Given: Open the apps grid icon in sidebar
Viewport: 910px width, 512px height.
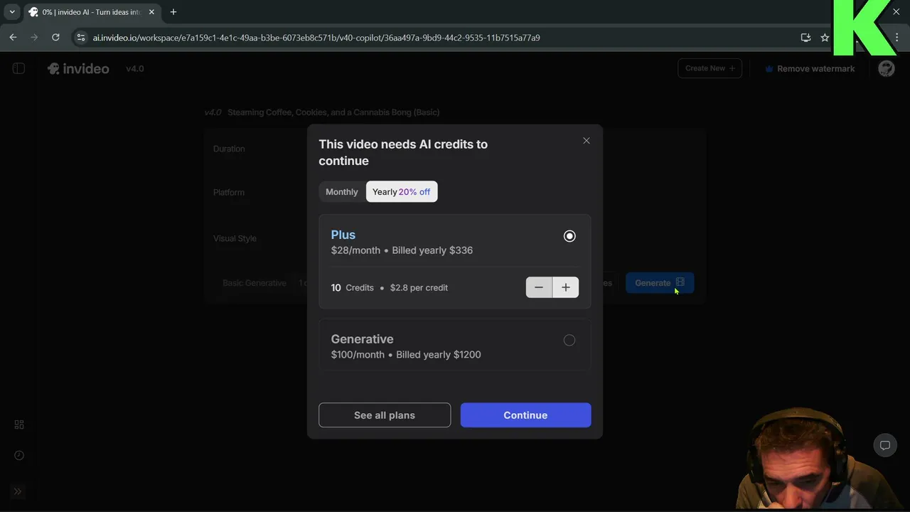Looking at the screenshot, I should [x=19, y=425].
